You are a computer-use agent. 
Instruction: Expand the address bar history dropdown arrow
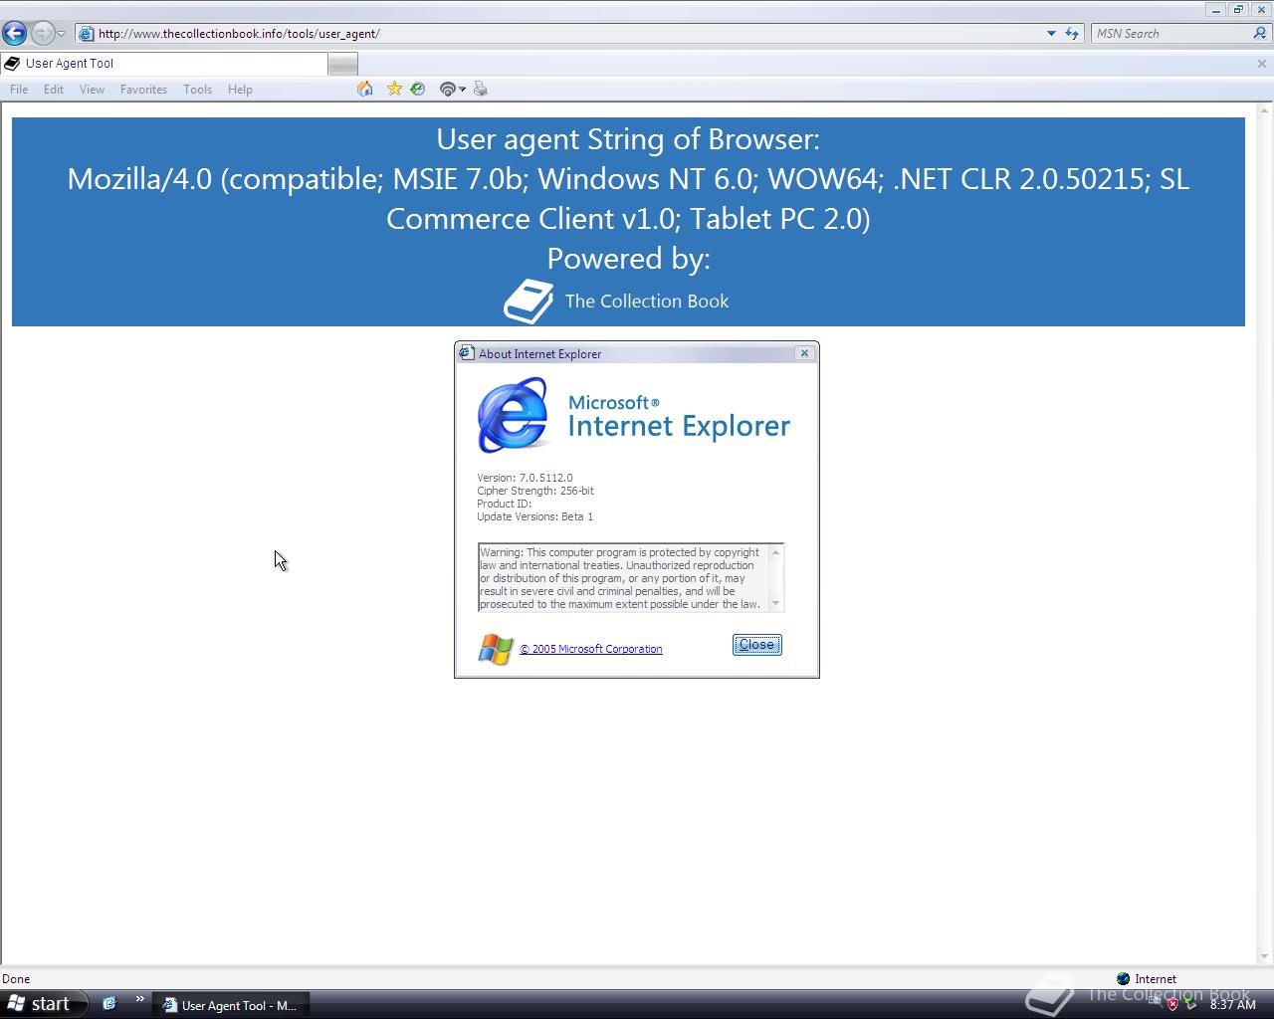[x=1051, y=33]
